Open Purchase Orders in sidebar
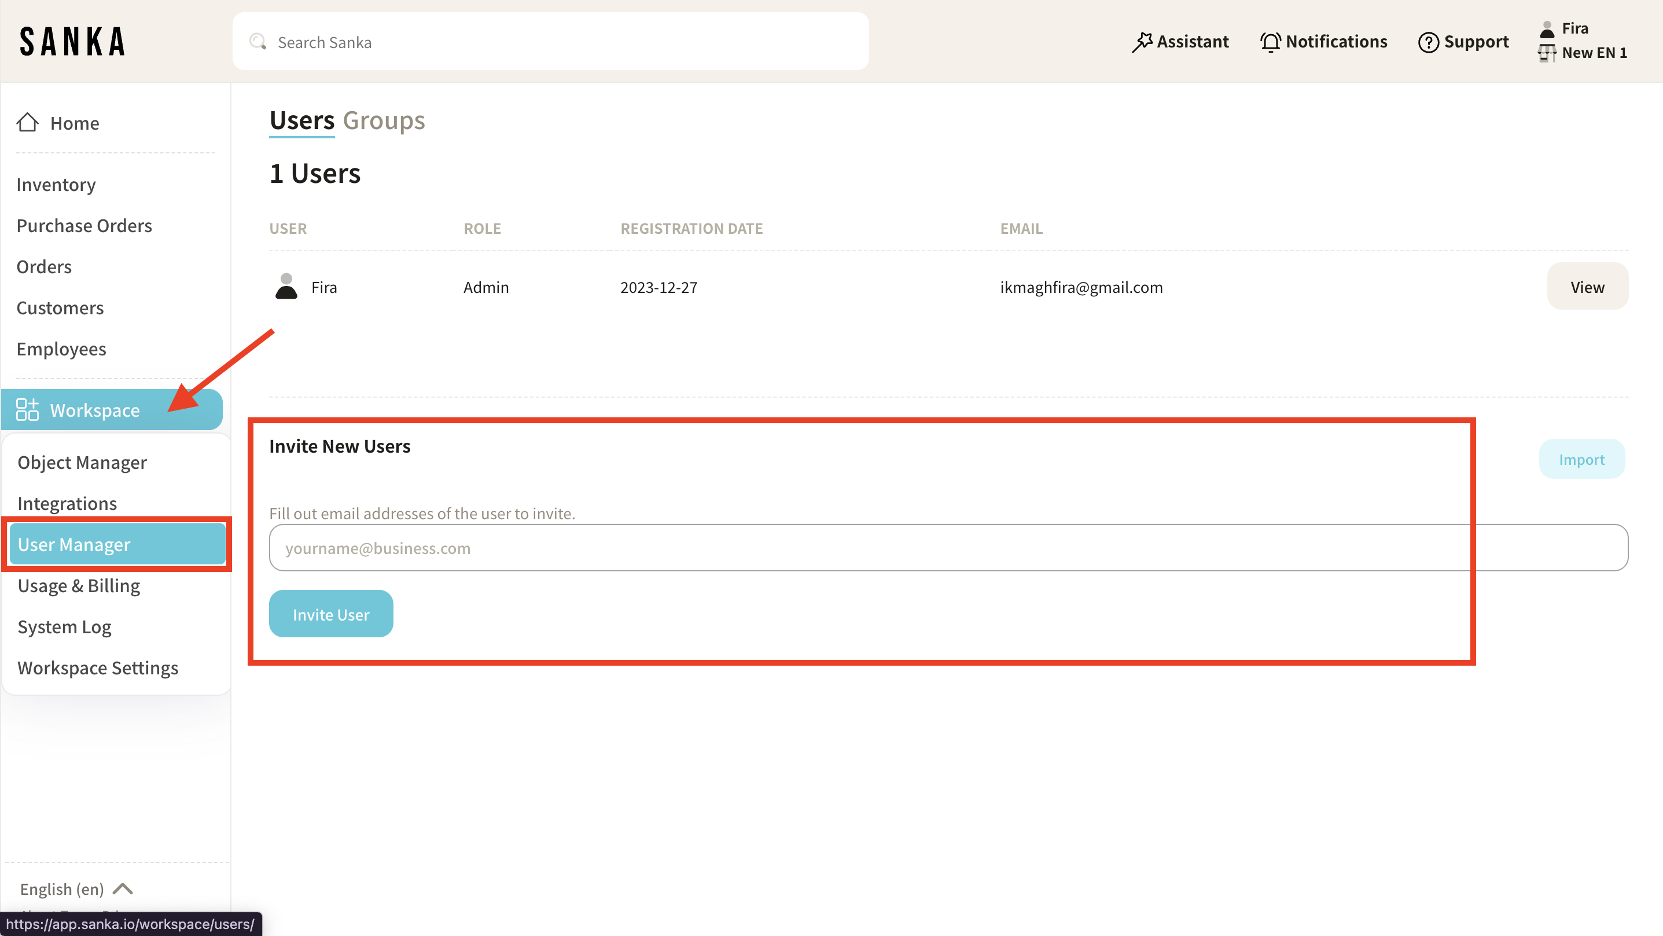This screenshot has height=936, width=1663. (x=84, y=225)
